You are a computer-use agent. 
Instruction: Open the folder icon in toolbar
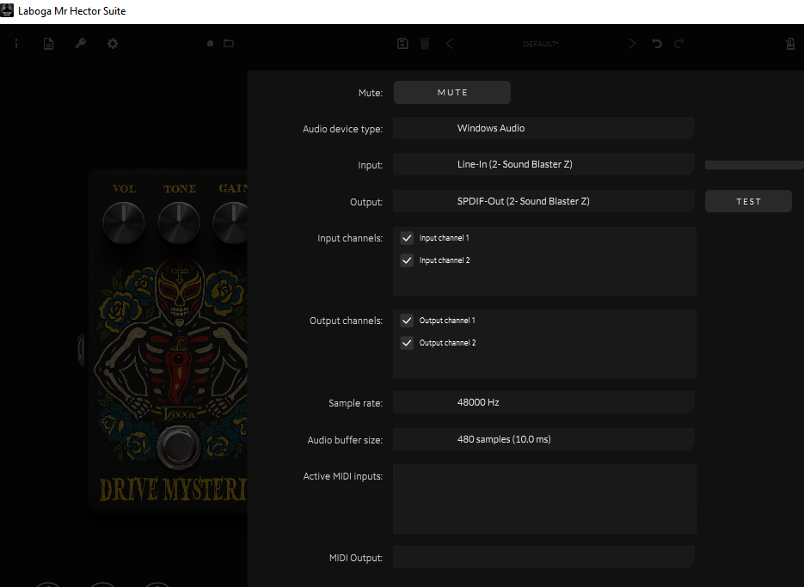click(x=229, y=44)
